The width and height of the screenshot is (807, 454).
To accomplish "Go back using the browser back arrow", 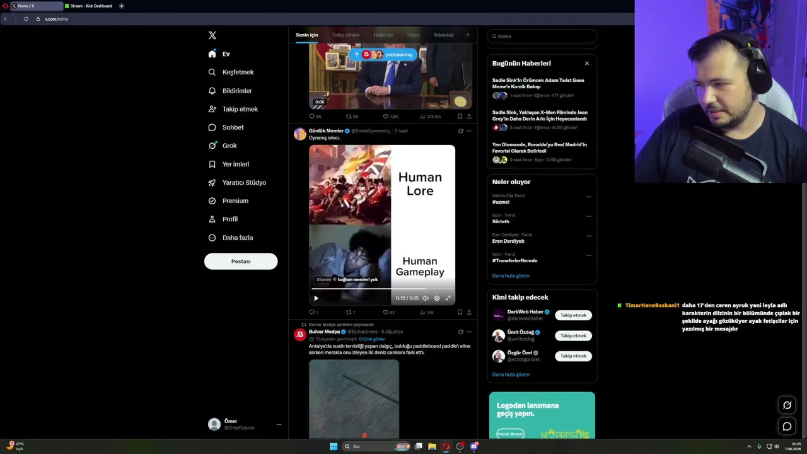I will pyautogui.click(x=6, y=19).
